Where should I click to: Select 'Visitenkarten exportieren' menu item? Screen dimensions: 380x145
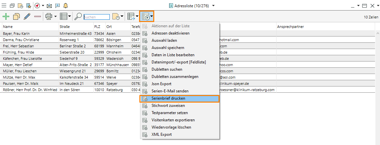(x=173, y=120)
